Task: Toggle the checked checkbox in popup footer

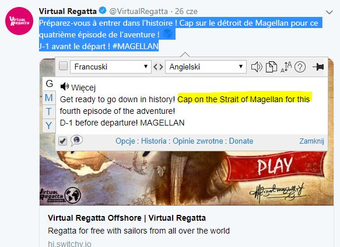Action: (x=62, y=141)
